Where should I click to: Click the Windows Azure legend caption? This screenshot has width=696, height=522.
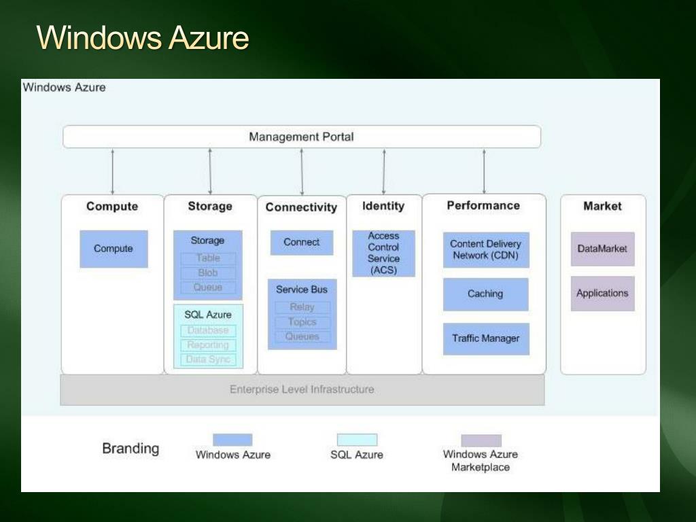click(x=233, y=455)
